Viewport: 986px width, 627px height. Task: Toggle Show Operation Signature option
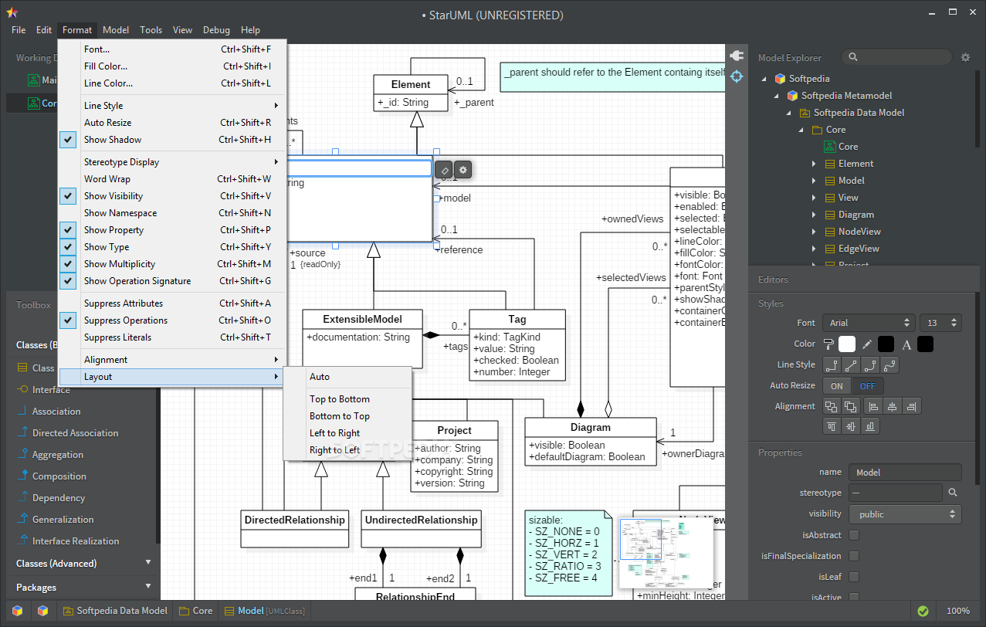click(x=173, y=281)
